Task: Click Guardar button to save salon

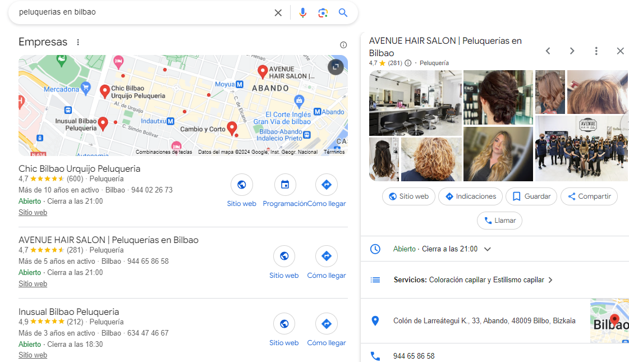Action: (531, 196)
